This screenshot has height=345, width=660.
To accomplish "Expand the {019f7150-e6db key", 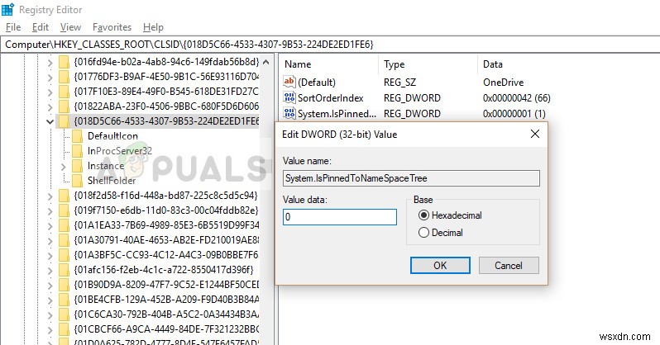I will [50, 210].
